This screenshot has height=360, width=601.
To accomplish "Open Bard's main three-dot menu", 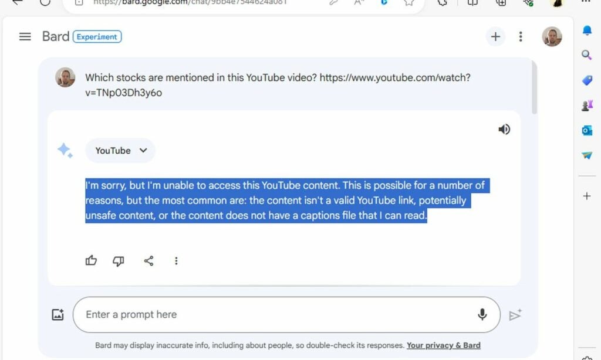I will (x=521, y=36).
